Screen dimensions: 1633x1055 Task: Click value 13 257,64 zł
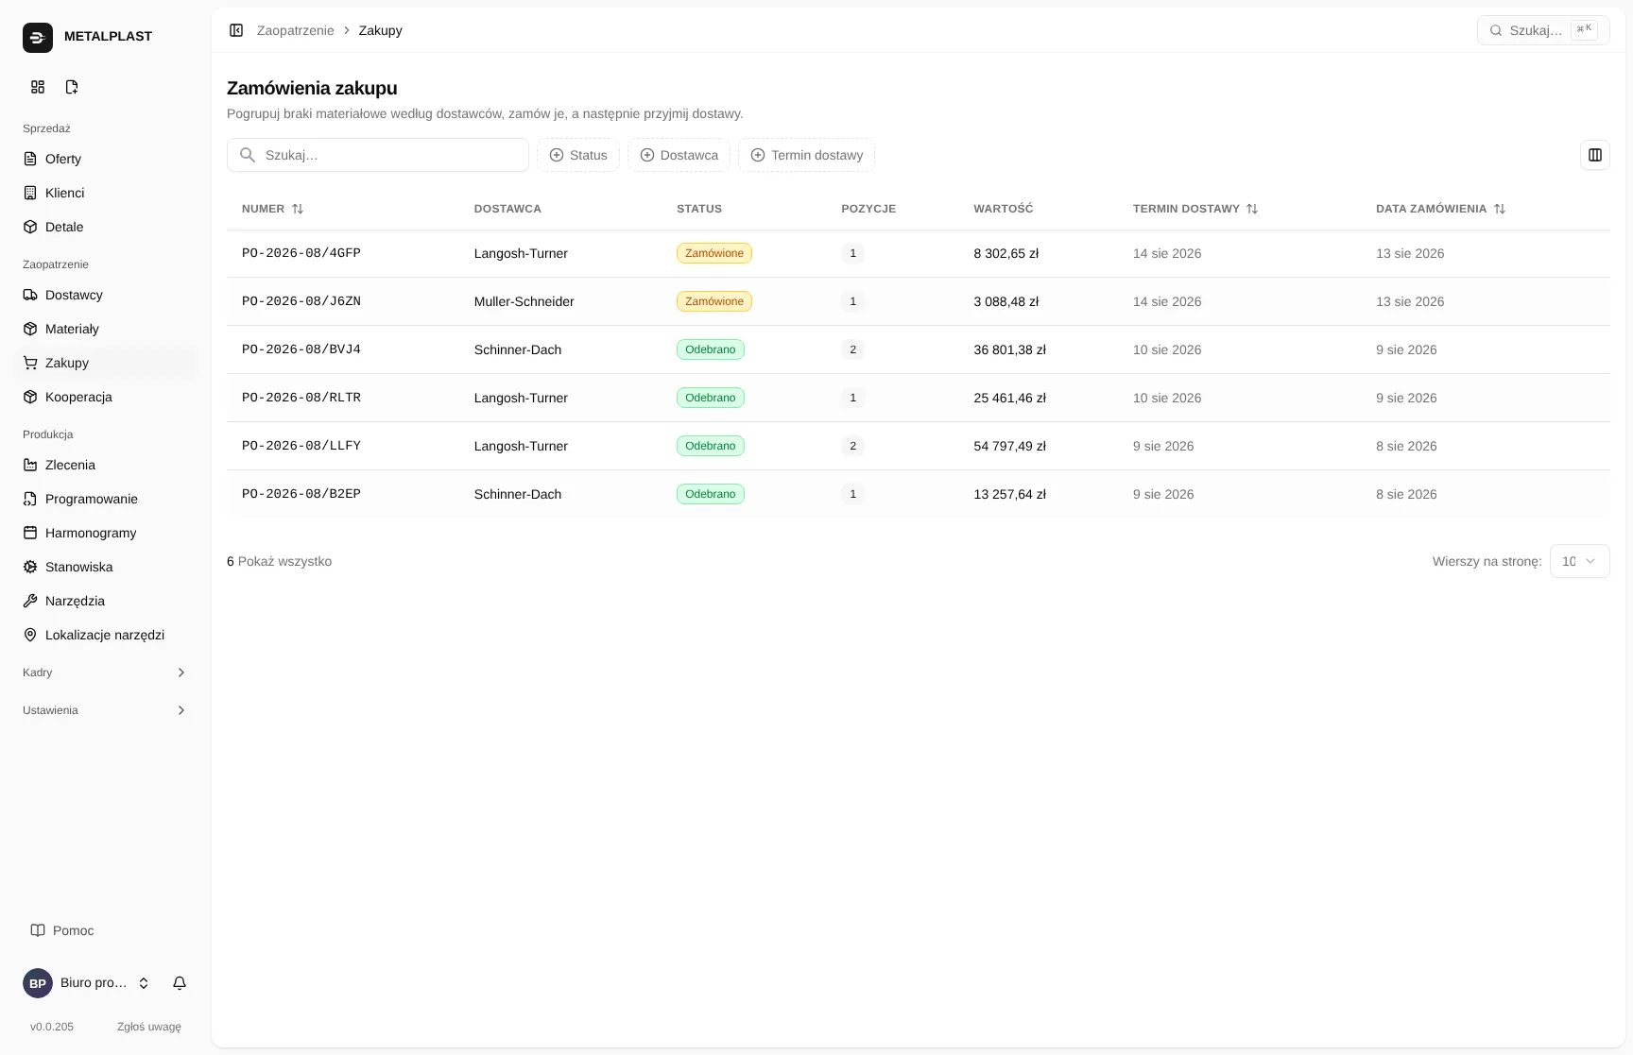pyautogui.click(x=1009, y=494)
